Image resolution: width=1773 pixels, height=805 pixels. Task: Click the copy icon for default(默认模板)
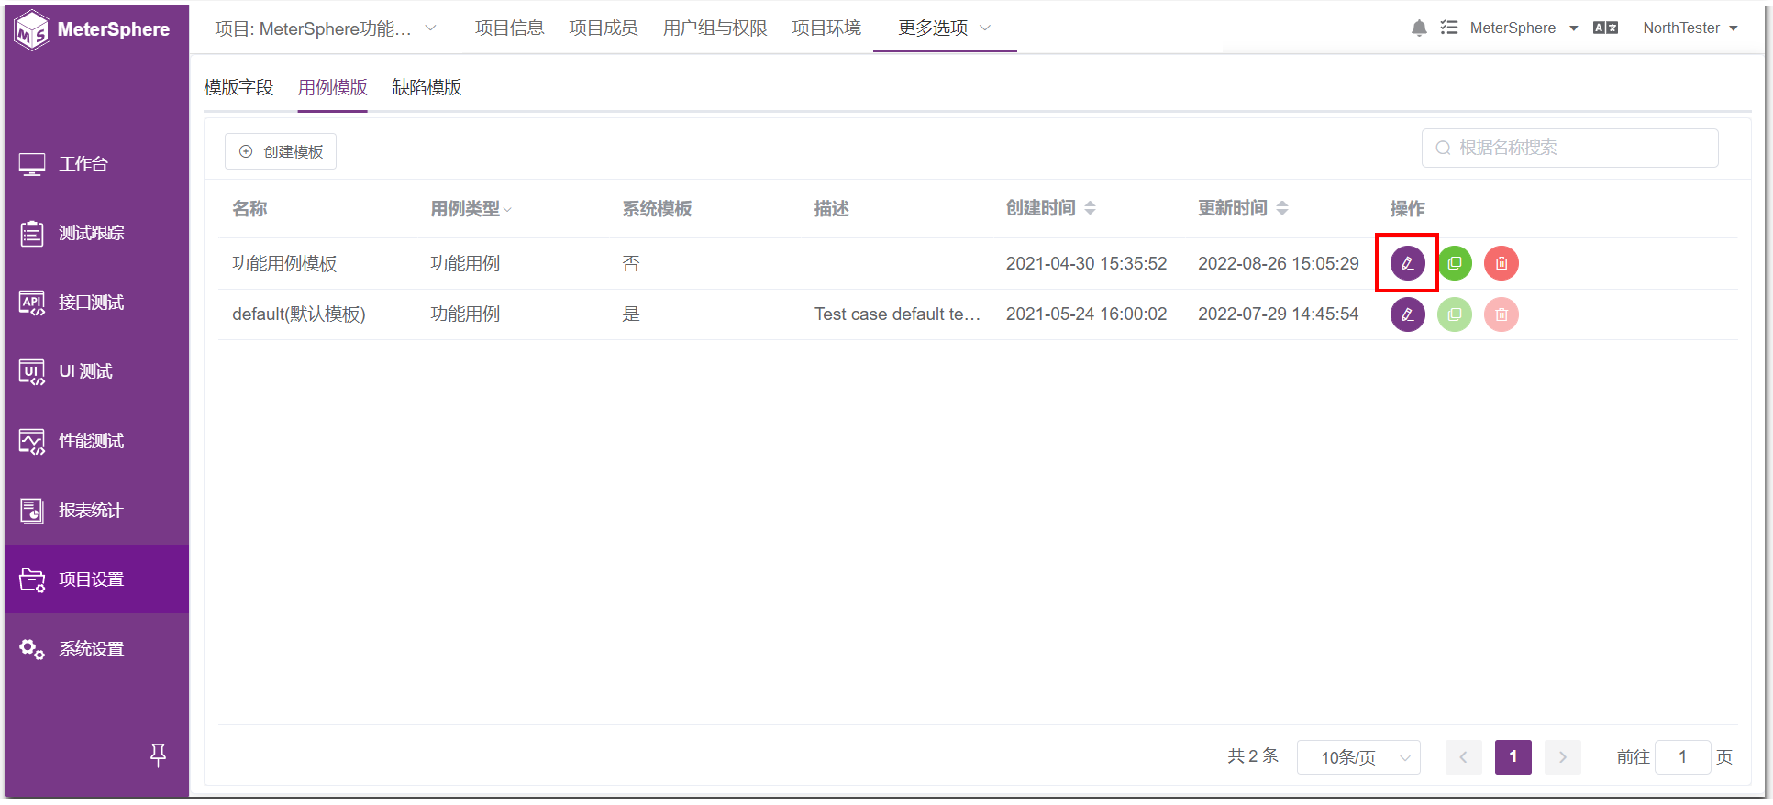coord(1455,314)
